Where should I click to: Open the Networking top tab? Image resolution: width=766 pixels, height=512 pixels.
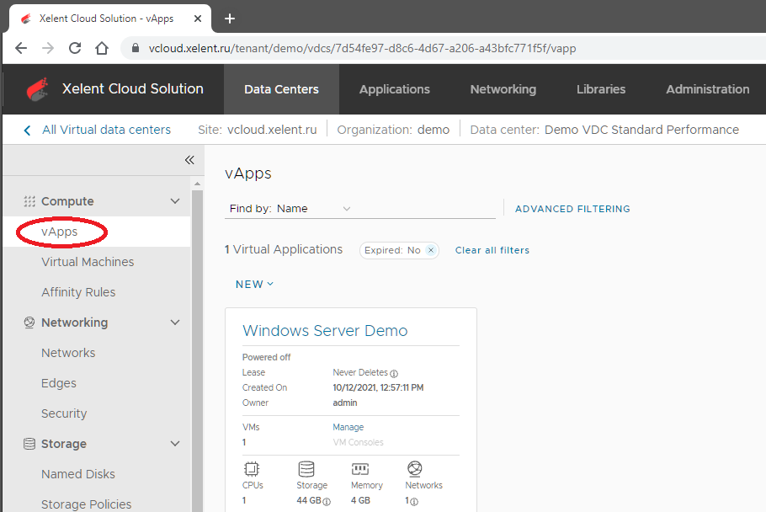pyautogui.click(x=503, y=89)
